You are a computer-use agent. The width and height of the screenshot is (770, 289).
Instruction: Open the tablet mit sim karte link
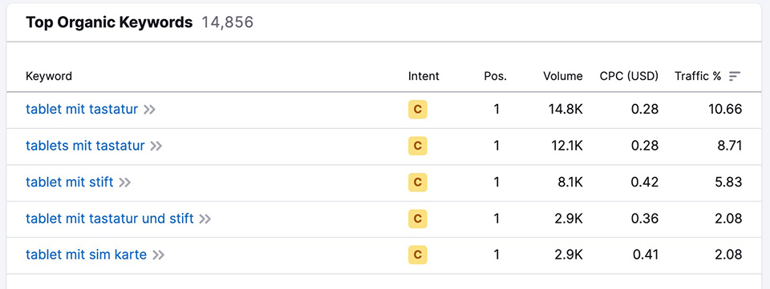click(86, 255)
